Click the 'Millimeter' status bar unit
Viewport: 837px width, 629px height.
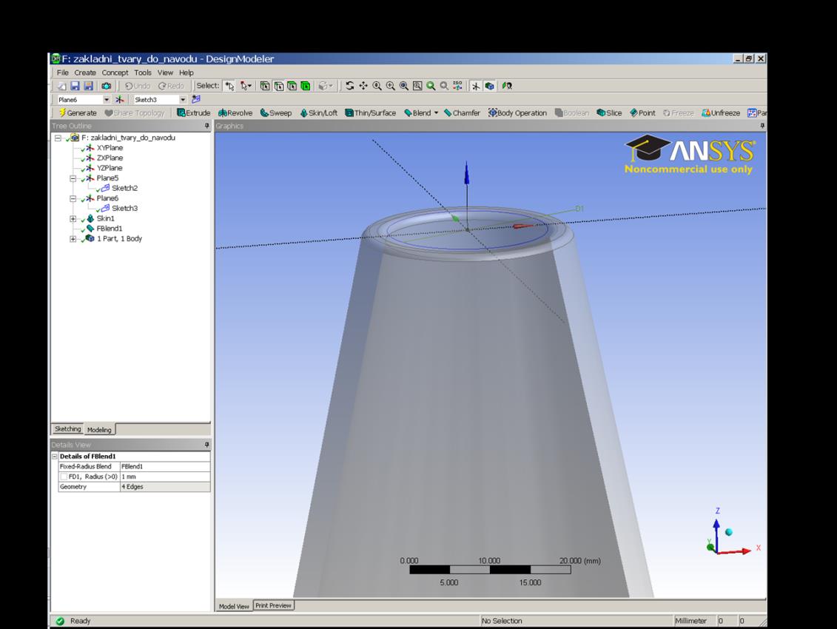tap(690, 620)
